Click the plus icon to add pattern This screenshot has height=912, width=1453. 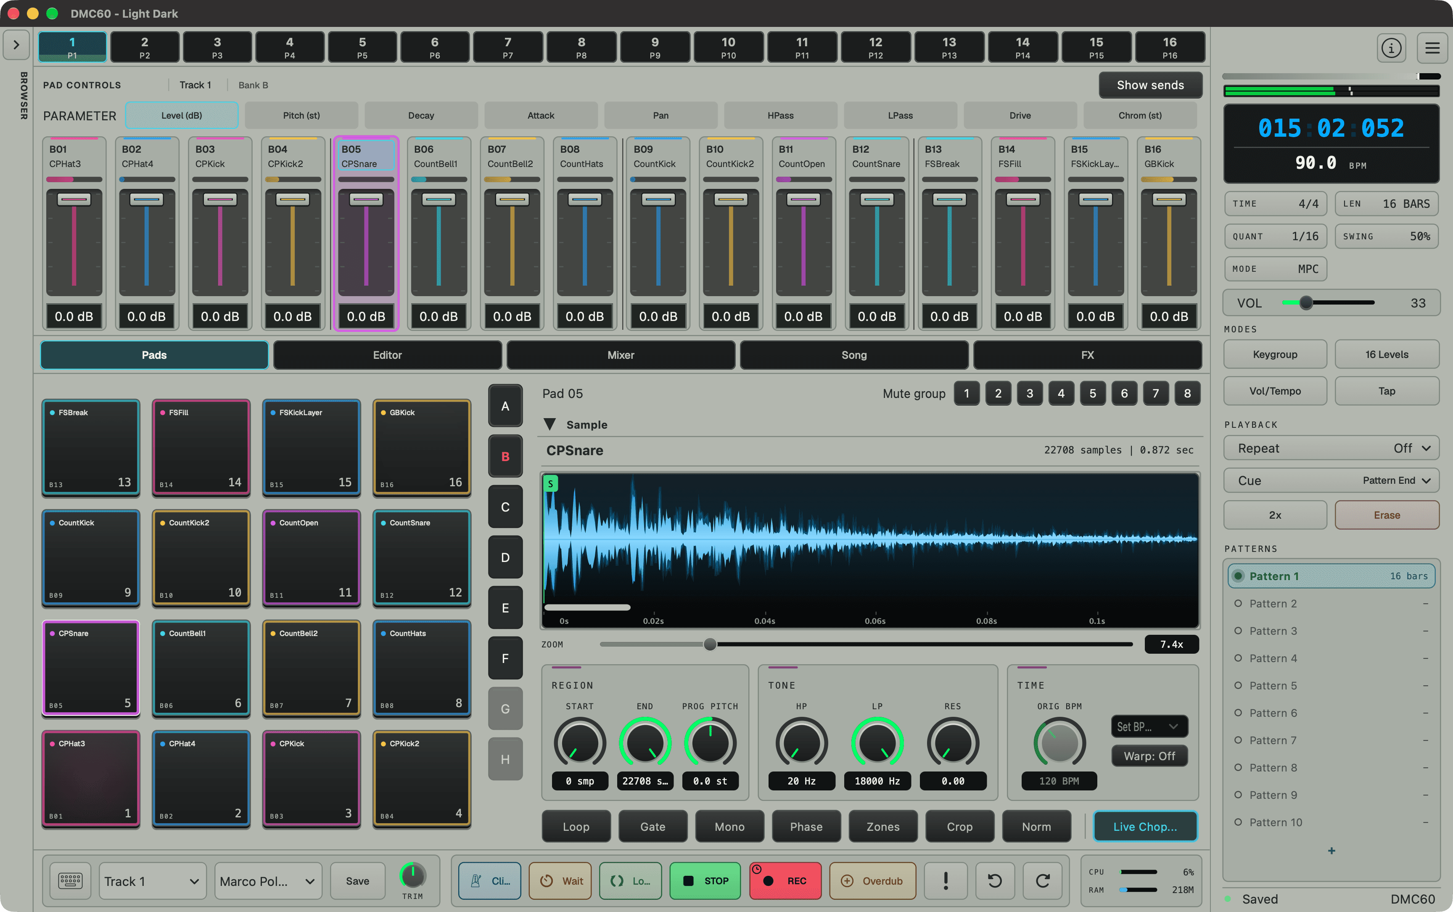coord(1331,851)
